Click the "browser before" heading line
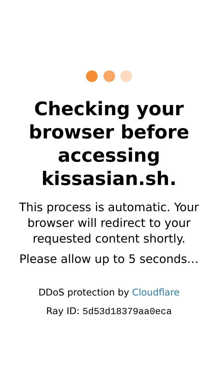218x388 pixels. (109, 132)
